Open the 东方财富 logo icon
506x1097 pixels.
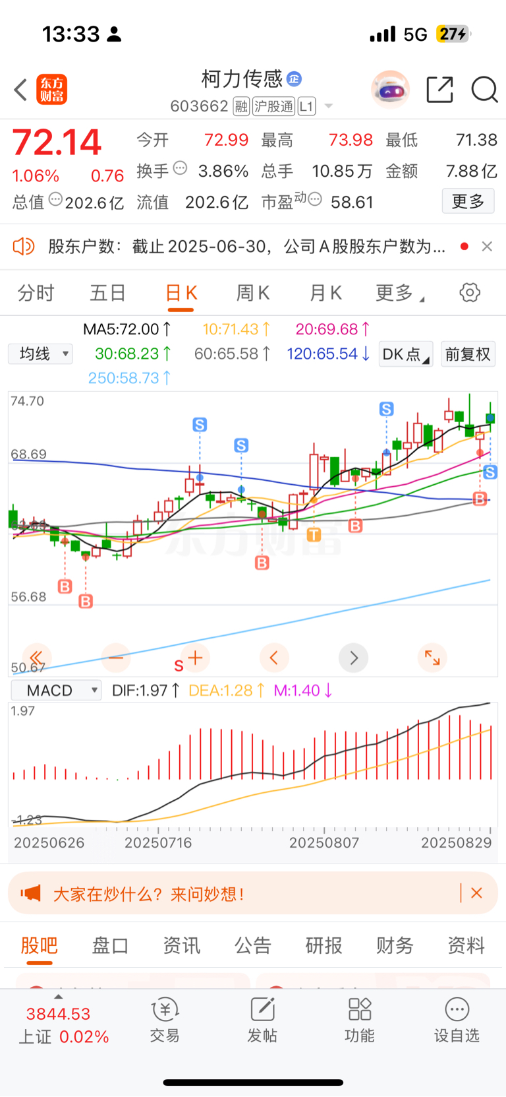(x=52, y=90)
